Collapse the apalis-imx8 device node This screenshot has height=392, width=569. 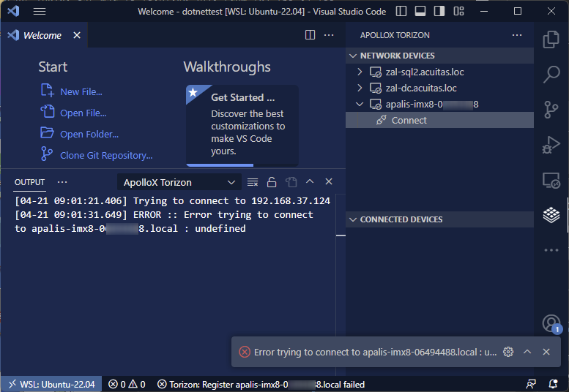point(360,104)
